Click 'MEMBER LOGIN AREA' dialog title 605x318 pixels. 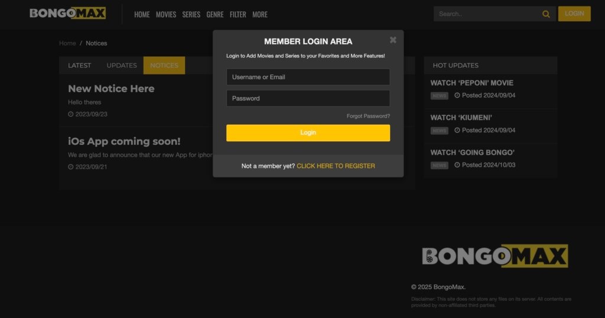(x=308, y=41)
